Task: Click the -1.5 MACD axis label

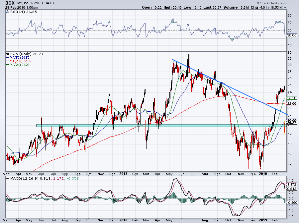Action: click(x=290, y=216)
